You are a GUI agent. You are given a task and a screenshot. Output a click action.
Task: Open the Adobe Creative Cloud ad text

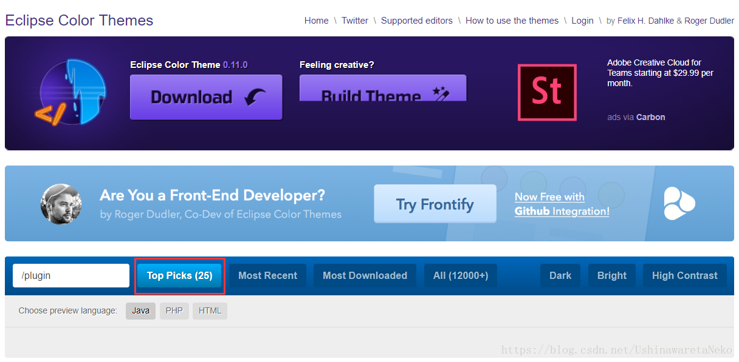(x=660, y=73)
